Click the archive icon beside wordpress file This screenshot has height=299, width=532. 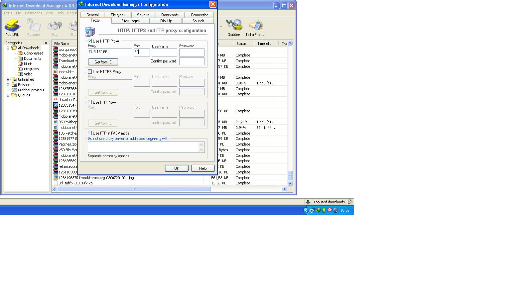tap(56, 50)
